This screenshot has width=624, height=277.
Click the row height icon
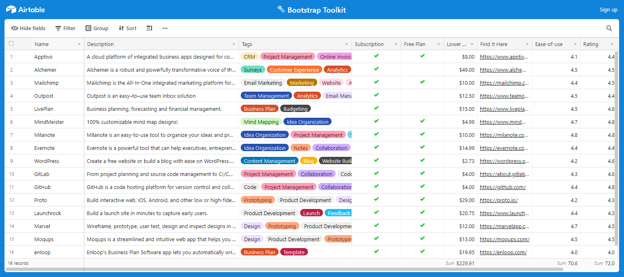(149, 28)
